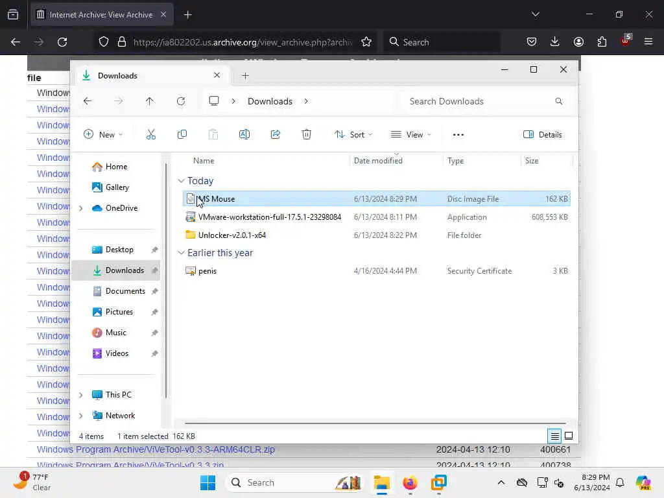Screen dimensions: 664x498
Task: Reload the Firefox page
Action: (x=62, y=42)
